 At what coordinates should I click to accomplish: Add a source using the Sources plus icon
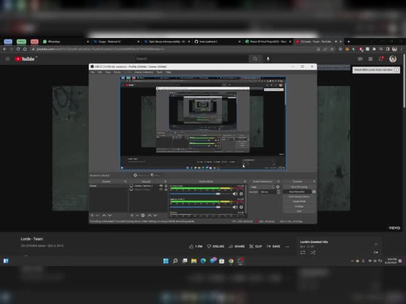pyautogui.click(x=132, y=215)
